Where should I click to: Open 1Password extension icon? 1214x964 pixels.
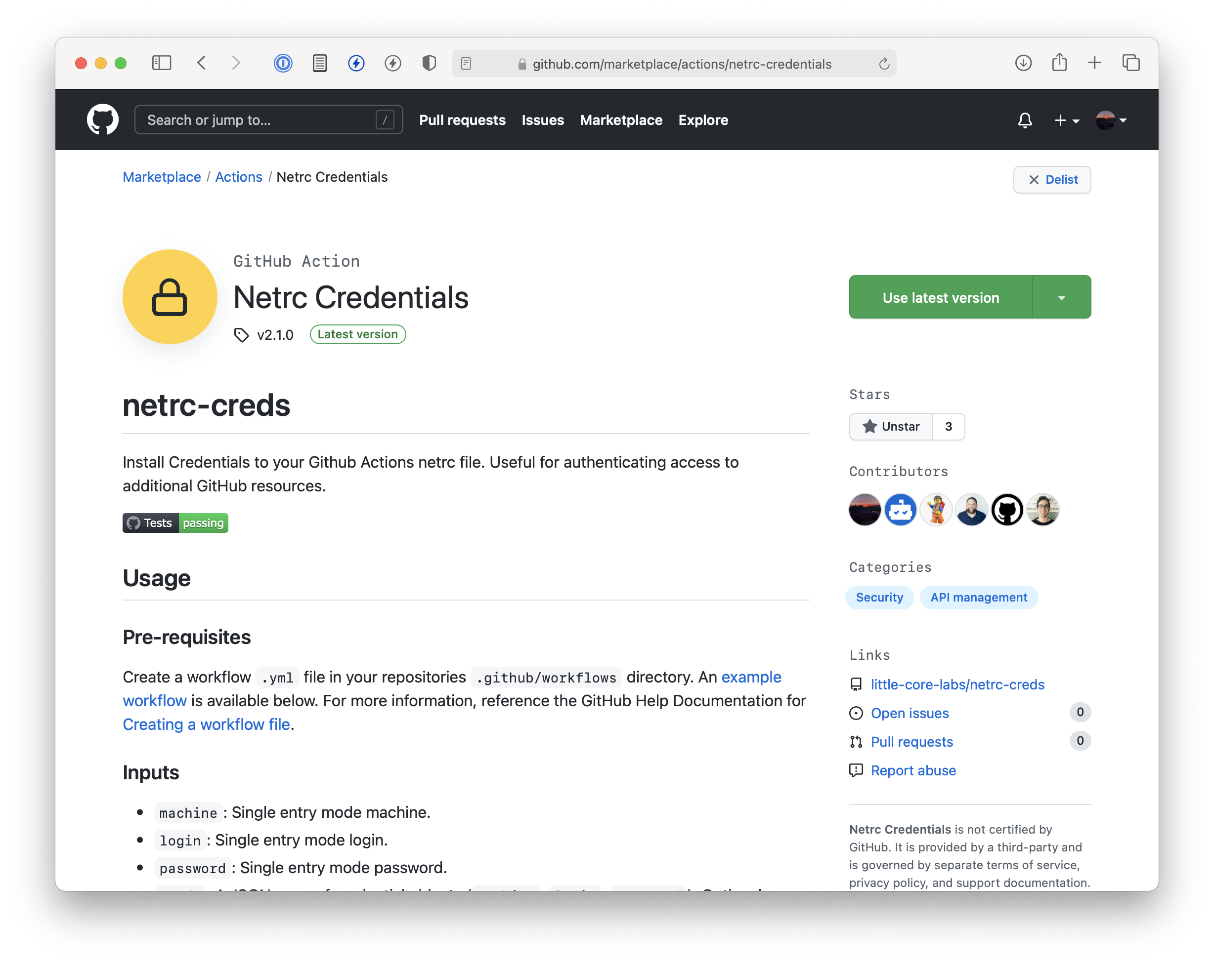pos(283,63)
